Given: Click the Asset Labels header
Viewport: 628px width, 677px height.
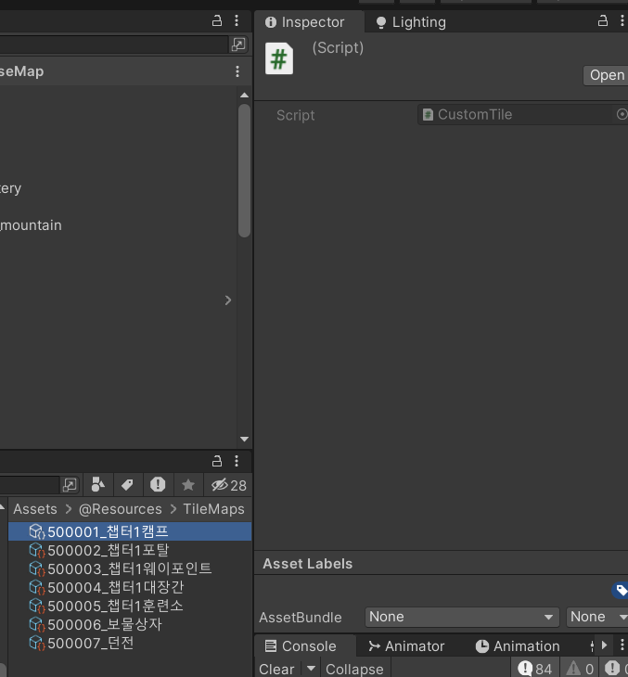Looking at the screenshot, I should tap(308, 564).
